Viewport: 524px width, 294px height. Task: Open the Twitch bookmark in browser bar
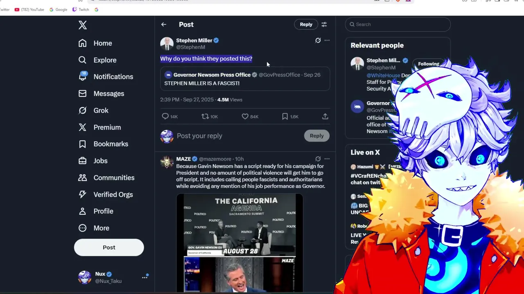click(81, 9)
